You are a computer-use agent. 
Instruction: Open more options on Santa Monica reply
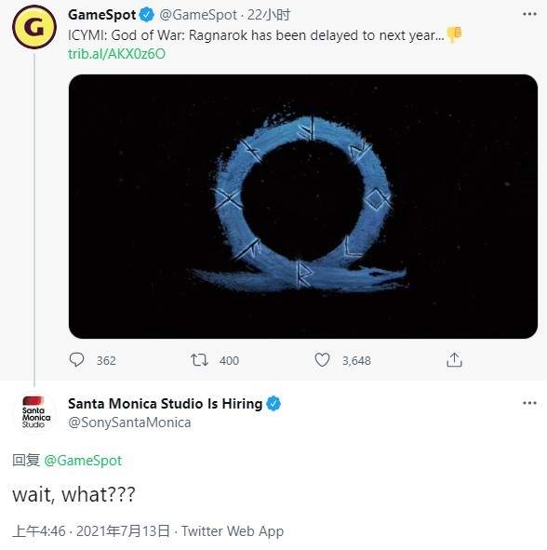tap(529, 403)
